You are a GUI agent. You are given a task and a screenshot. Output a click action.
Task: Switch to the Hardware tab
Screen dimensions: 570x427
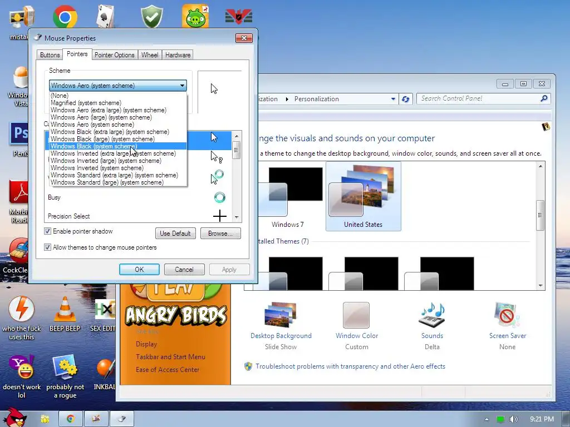pyautogui.click(x=178, y=55)
